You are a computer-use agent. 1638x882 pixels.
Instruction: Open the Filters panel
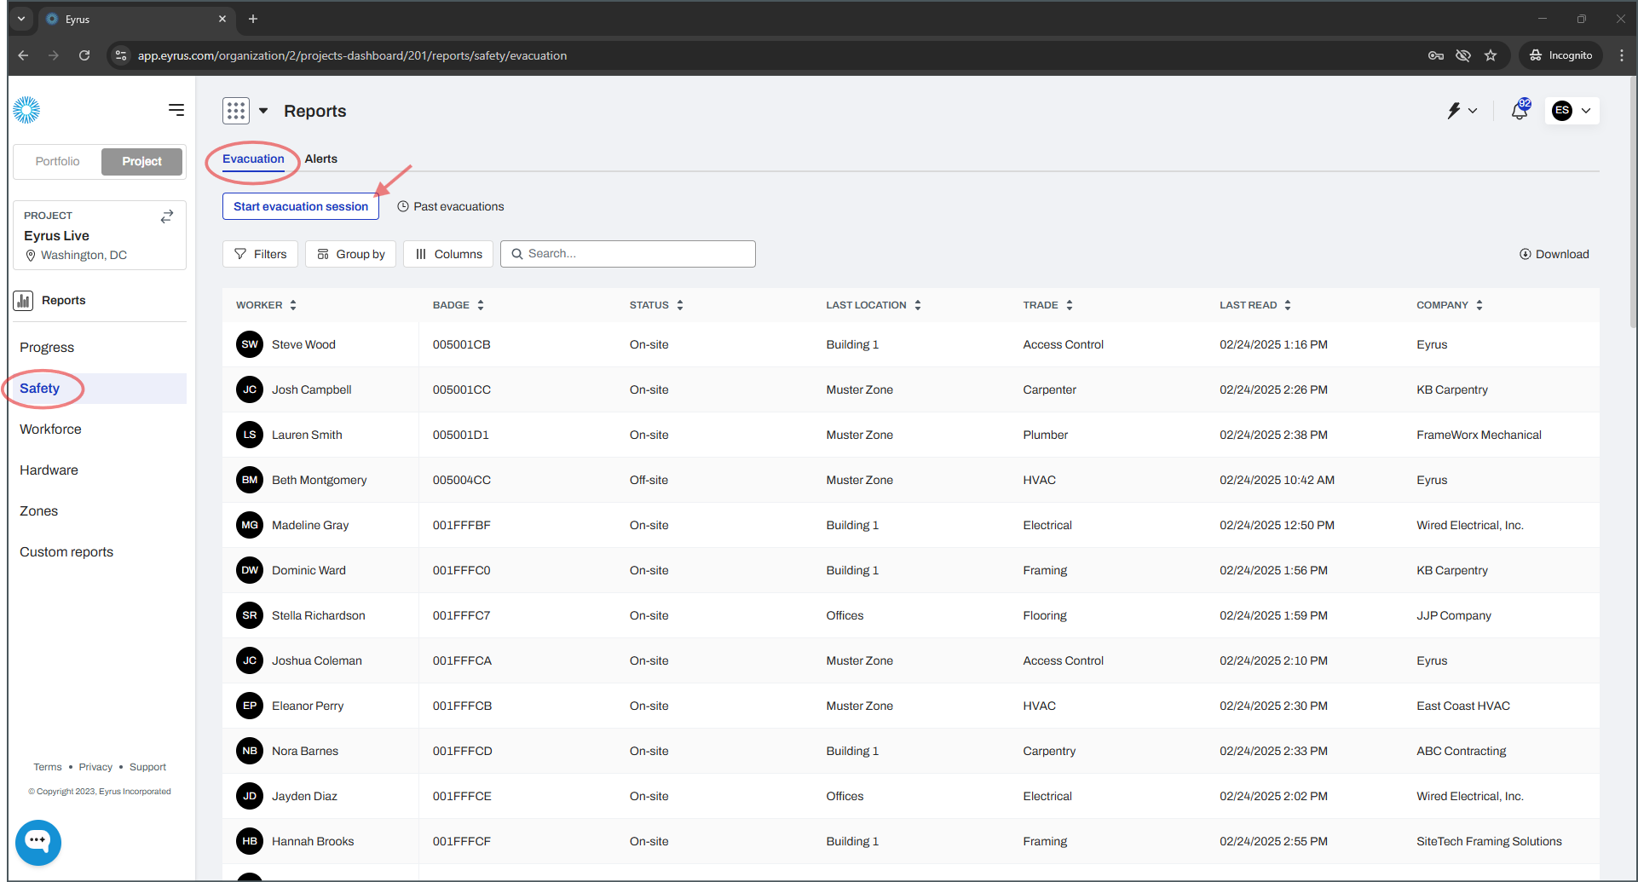pyautogui.click(x=260, y=254)
